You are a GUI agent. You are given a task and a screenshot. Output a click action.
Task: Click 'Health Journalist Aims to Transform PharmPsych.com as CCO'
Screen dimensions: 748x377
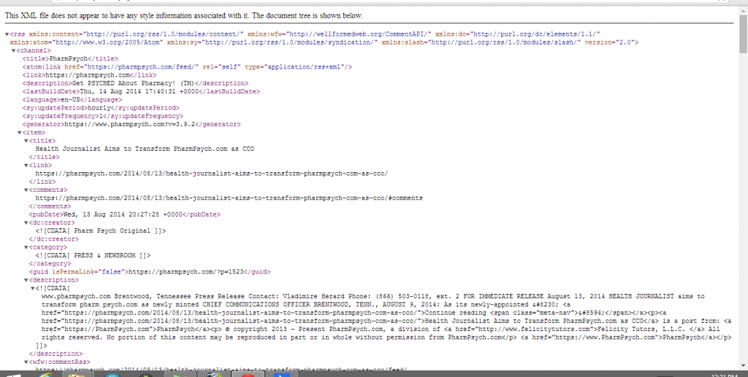[145, 149]
